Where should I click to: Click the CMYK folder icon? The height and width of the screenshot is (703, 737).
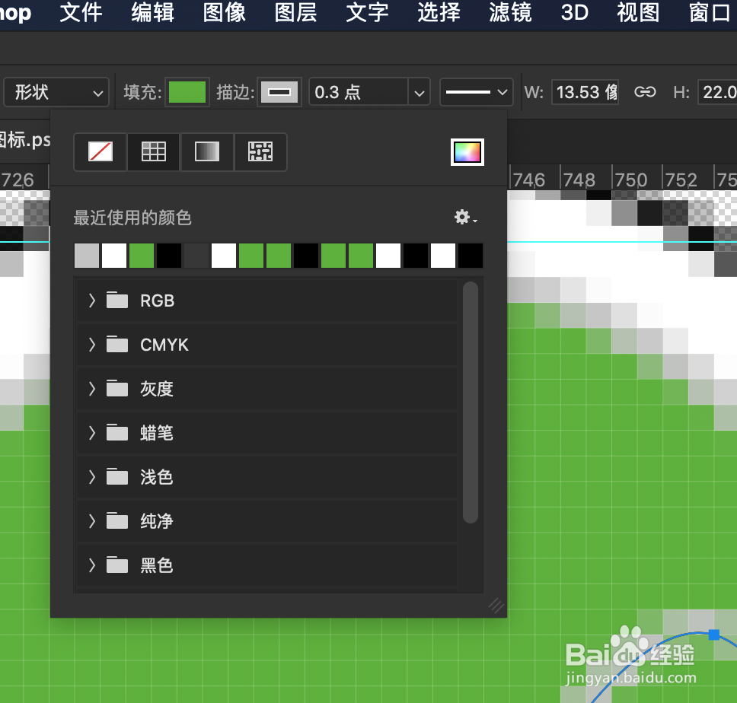[x=117, y=344]
